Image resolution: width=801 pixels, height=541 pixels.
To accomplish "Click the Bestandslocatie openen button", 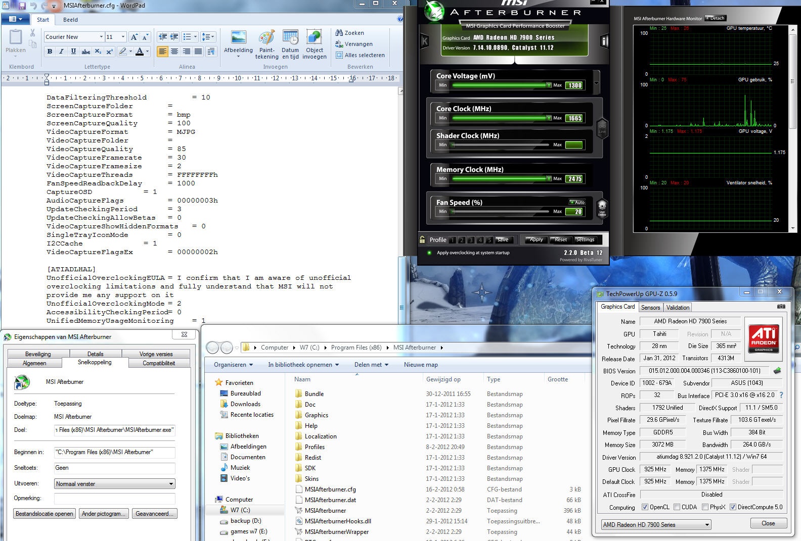I will click(x=45, y=514).
